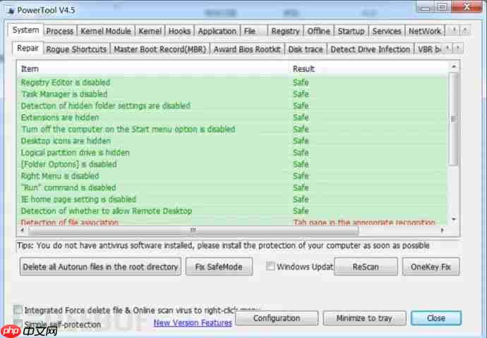Open the Registry tab

pos(285,31)
